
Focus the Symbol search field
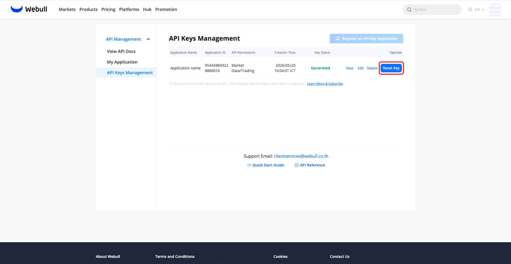(x=432, y=10)
